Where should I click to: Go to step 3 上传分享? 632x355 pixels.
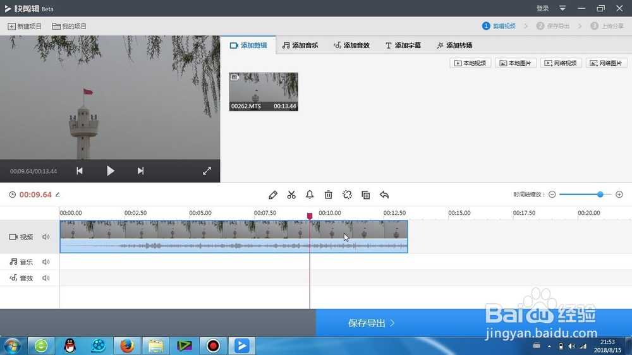click(607, 26)
